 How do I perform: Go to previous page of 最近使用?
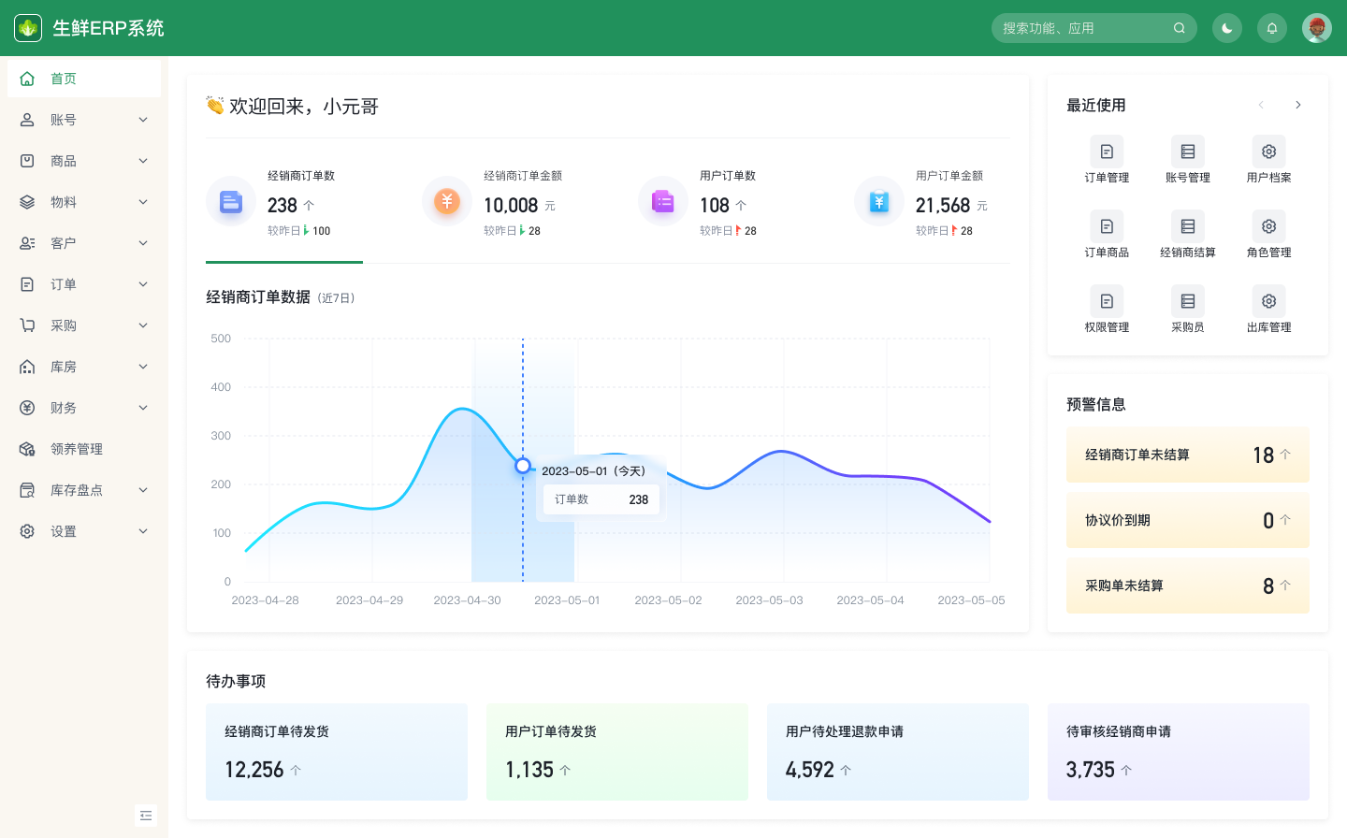pos(1261,105)
